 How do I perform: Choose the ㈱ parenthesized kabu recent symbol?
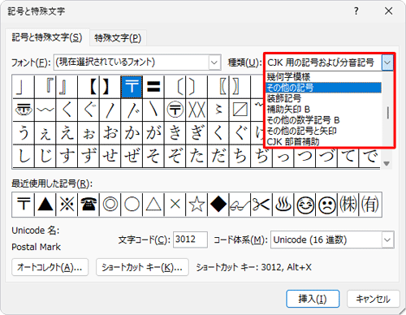coord(348,205)
